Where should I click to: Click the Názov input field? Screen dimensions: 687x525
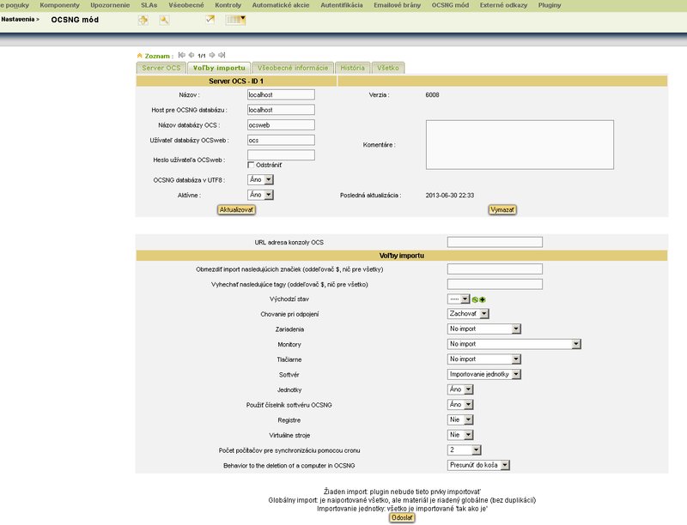[x=281, y=94]
